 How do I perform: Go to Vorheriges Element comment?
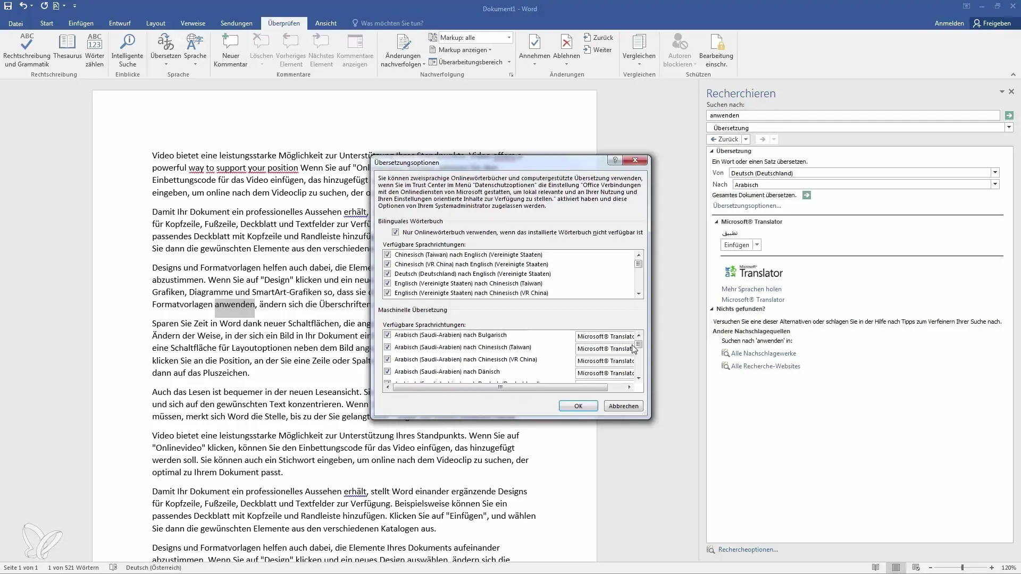pos(291,50)
